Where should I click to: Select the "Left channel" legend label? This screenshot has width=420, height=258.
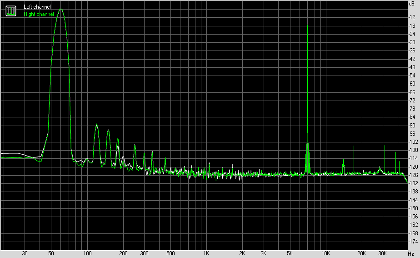pos(37,7)
